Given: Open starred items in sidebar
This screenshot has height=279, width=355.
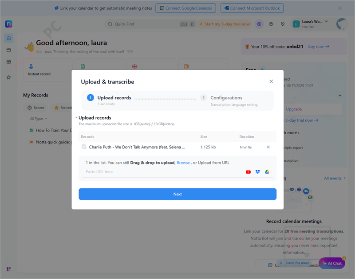Looking at the screenshot, I should coord(8,77).
